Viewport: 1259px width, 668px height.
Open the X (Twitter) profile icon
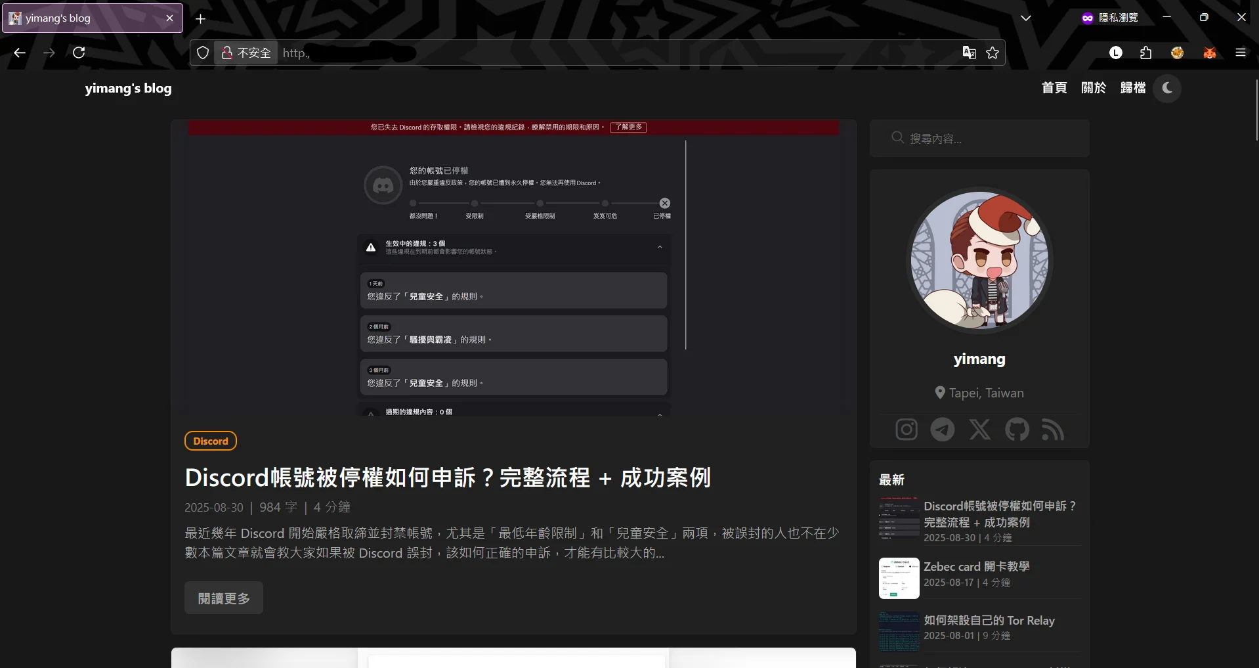click(x=980, y=430)
